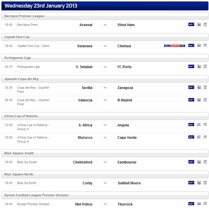This screenshot has height=211, width=209.
Task: Select the Spanish Copa del Rey section header
Action: (105, 79)
